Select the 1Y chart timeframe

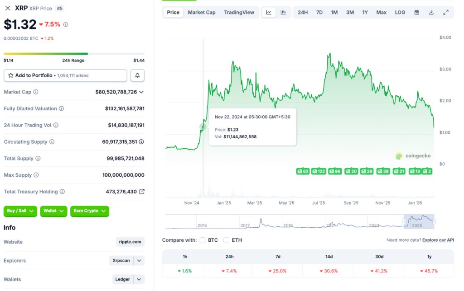tap(365, 12)
